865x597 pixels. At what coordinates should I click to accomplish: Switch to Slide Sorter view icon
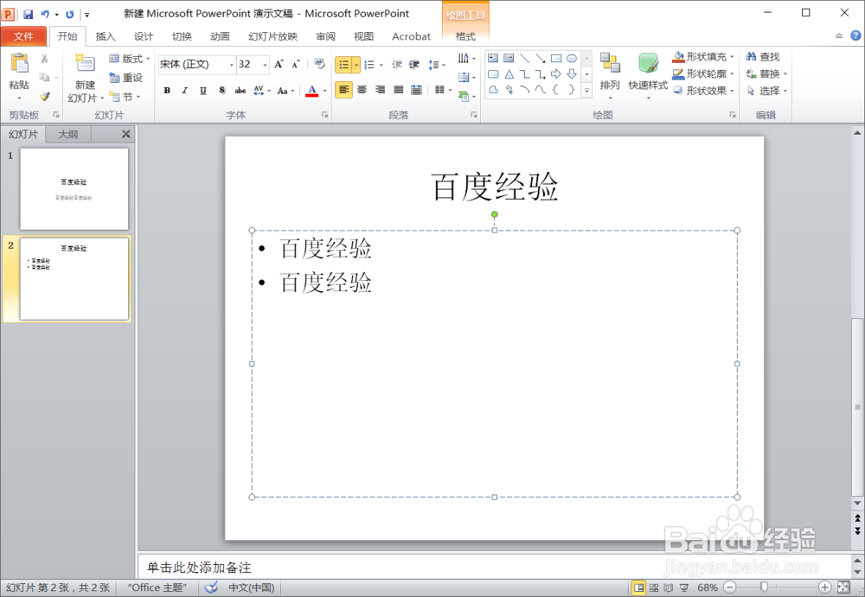point(654,587)
